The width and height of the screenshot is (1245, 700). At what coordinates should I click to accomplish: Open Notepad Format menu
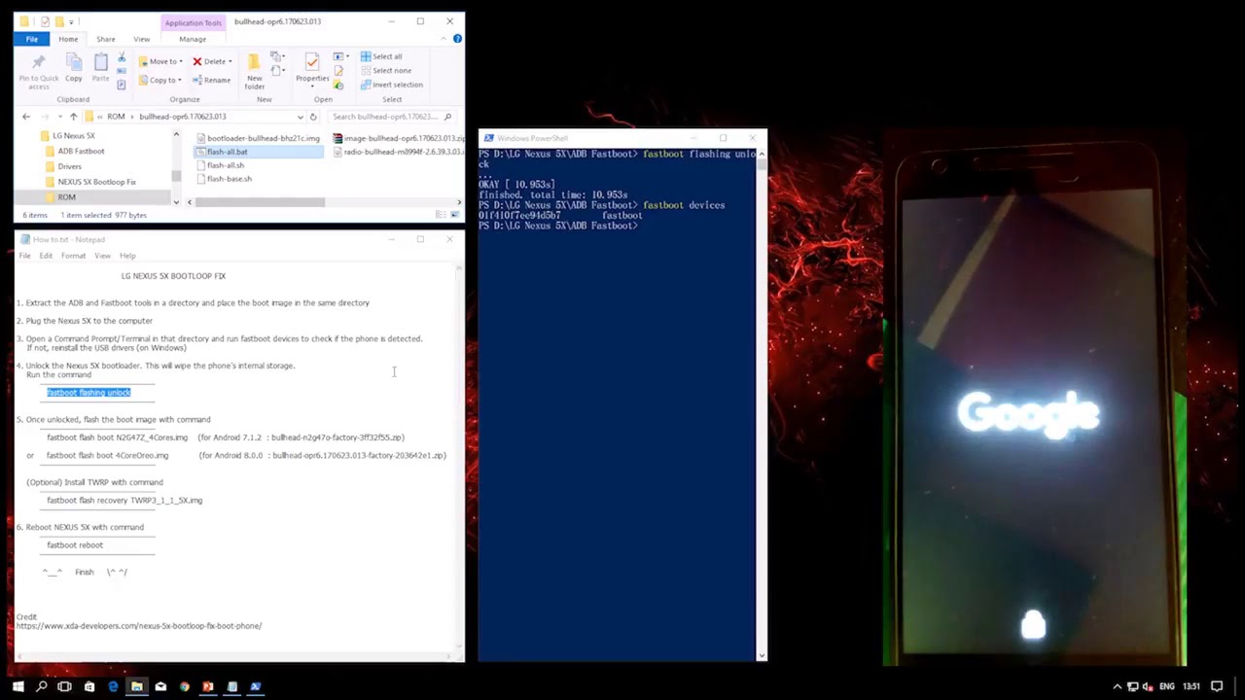click(73, 256)
